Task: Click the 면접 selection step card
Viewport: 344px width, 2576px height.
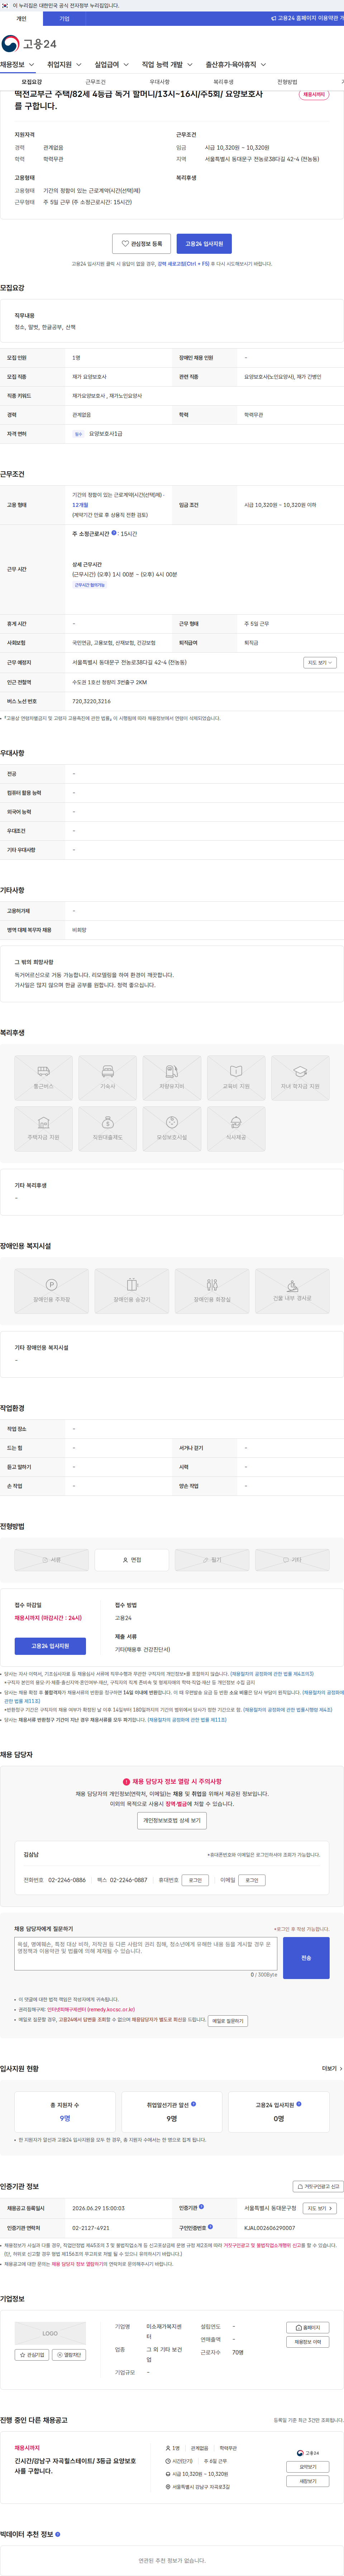Action: pyautogui.click(x=132, y=1560)
